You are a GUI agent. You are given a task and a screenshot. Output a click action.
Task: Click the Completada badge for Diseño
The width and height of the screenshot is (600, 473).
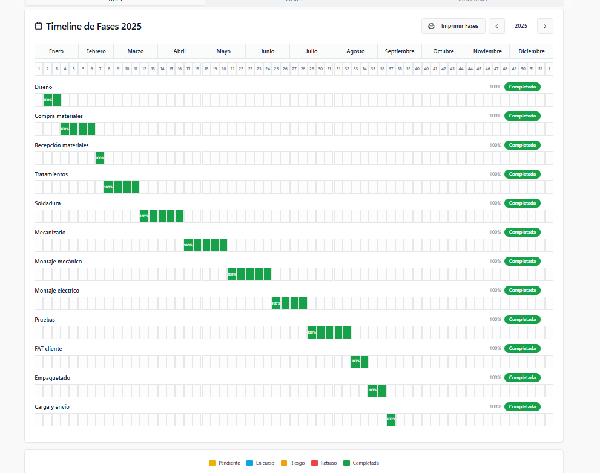pyautogui.click(x=522, y=87)
